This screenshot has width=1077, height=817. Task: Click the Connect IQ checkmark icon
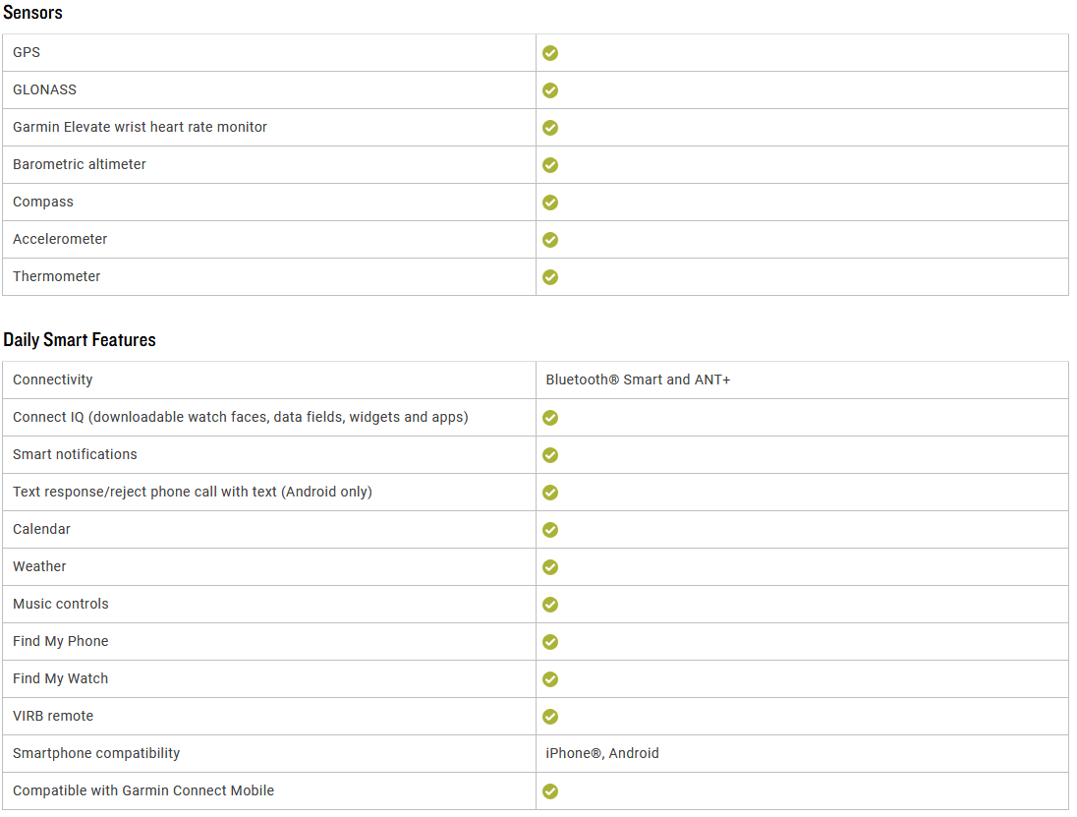550,418
